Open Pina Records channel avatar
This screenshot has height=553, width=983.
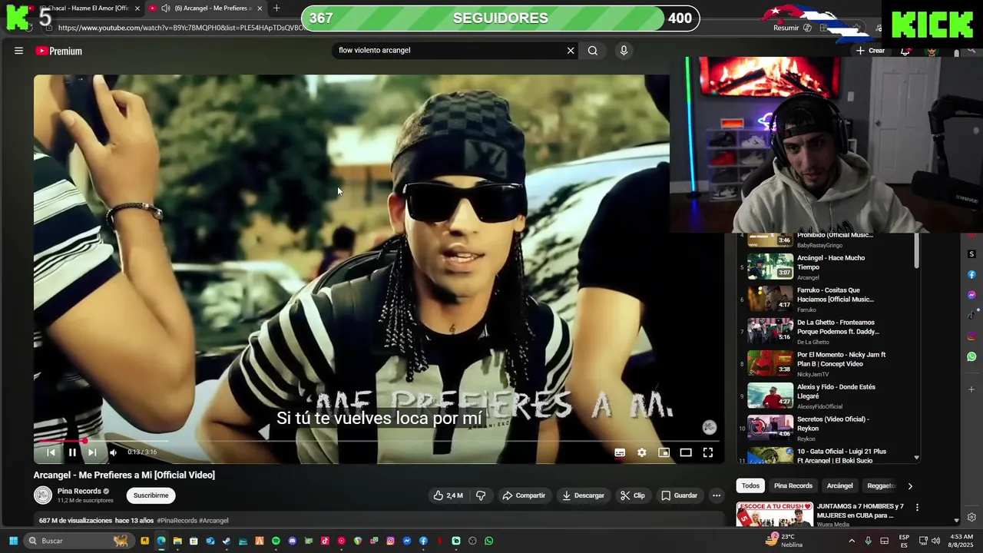click(x=43, y=495)
